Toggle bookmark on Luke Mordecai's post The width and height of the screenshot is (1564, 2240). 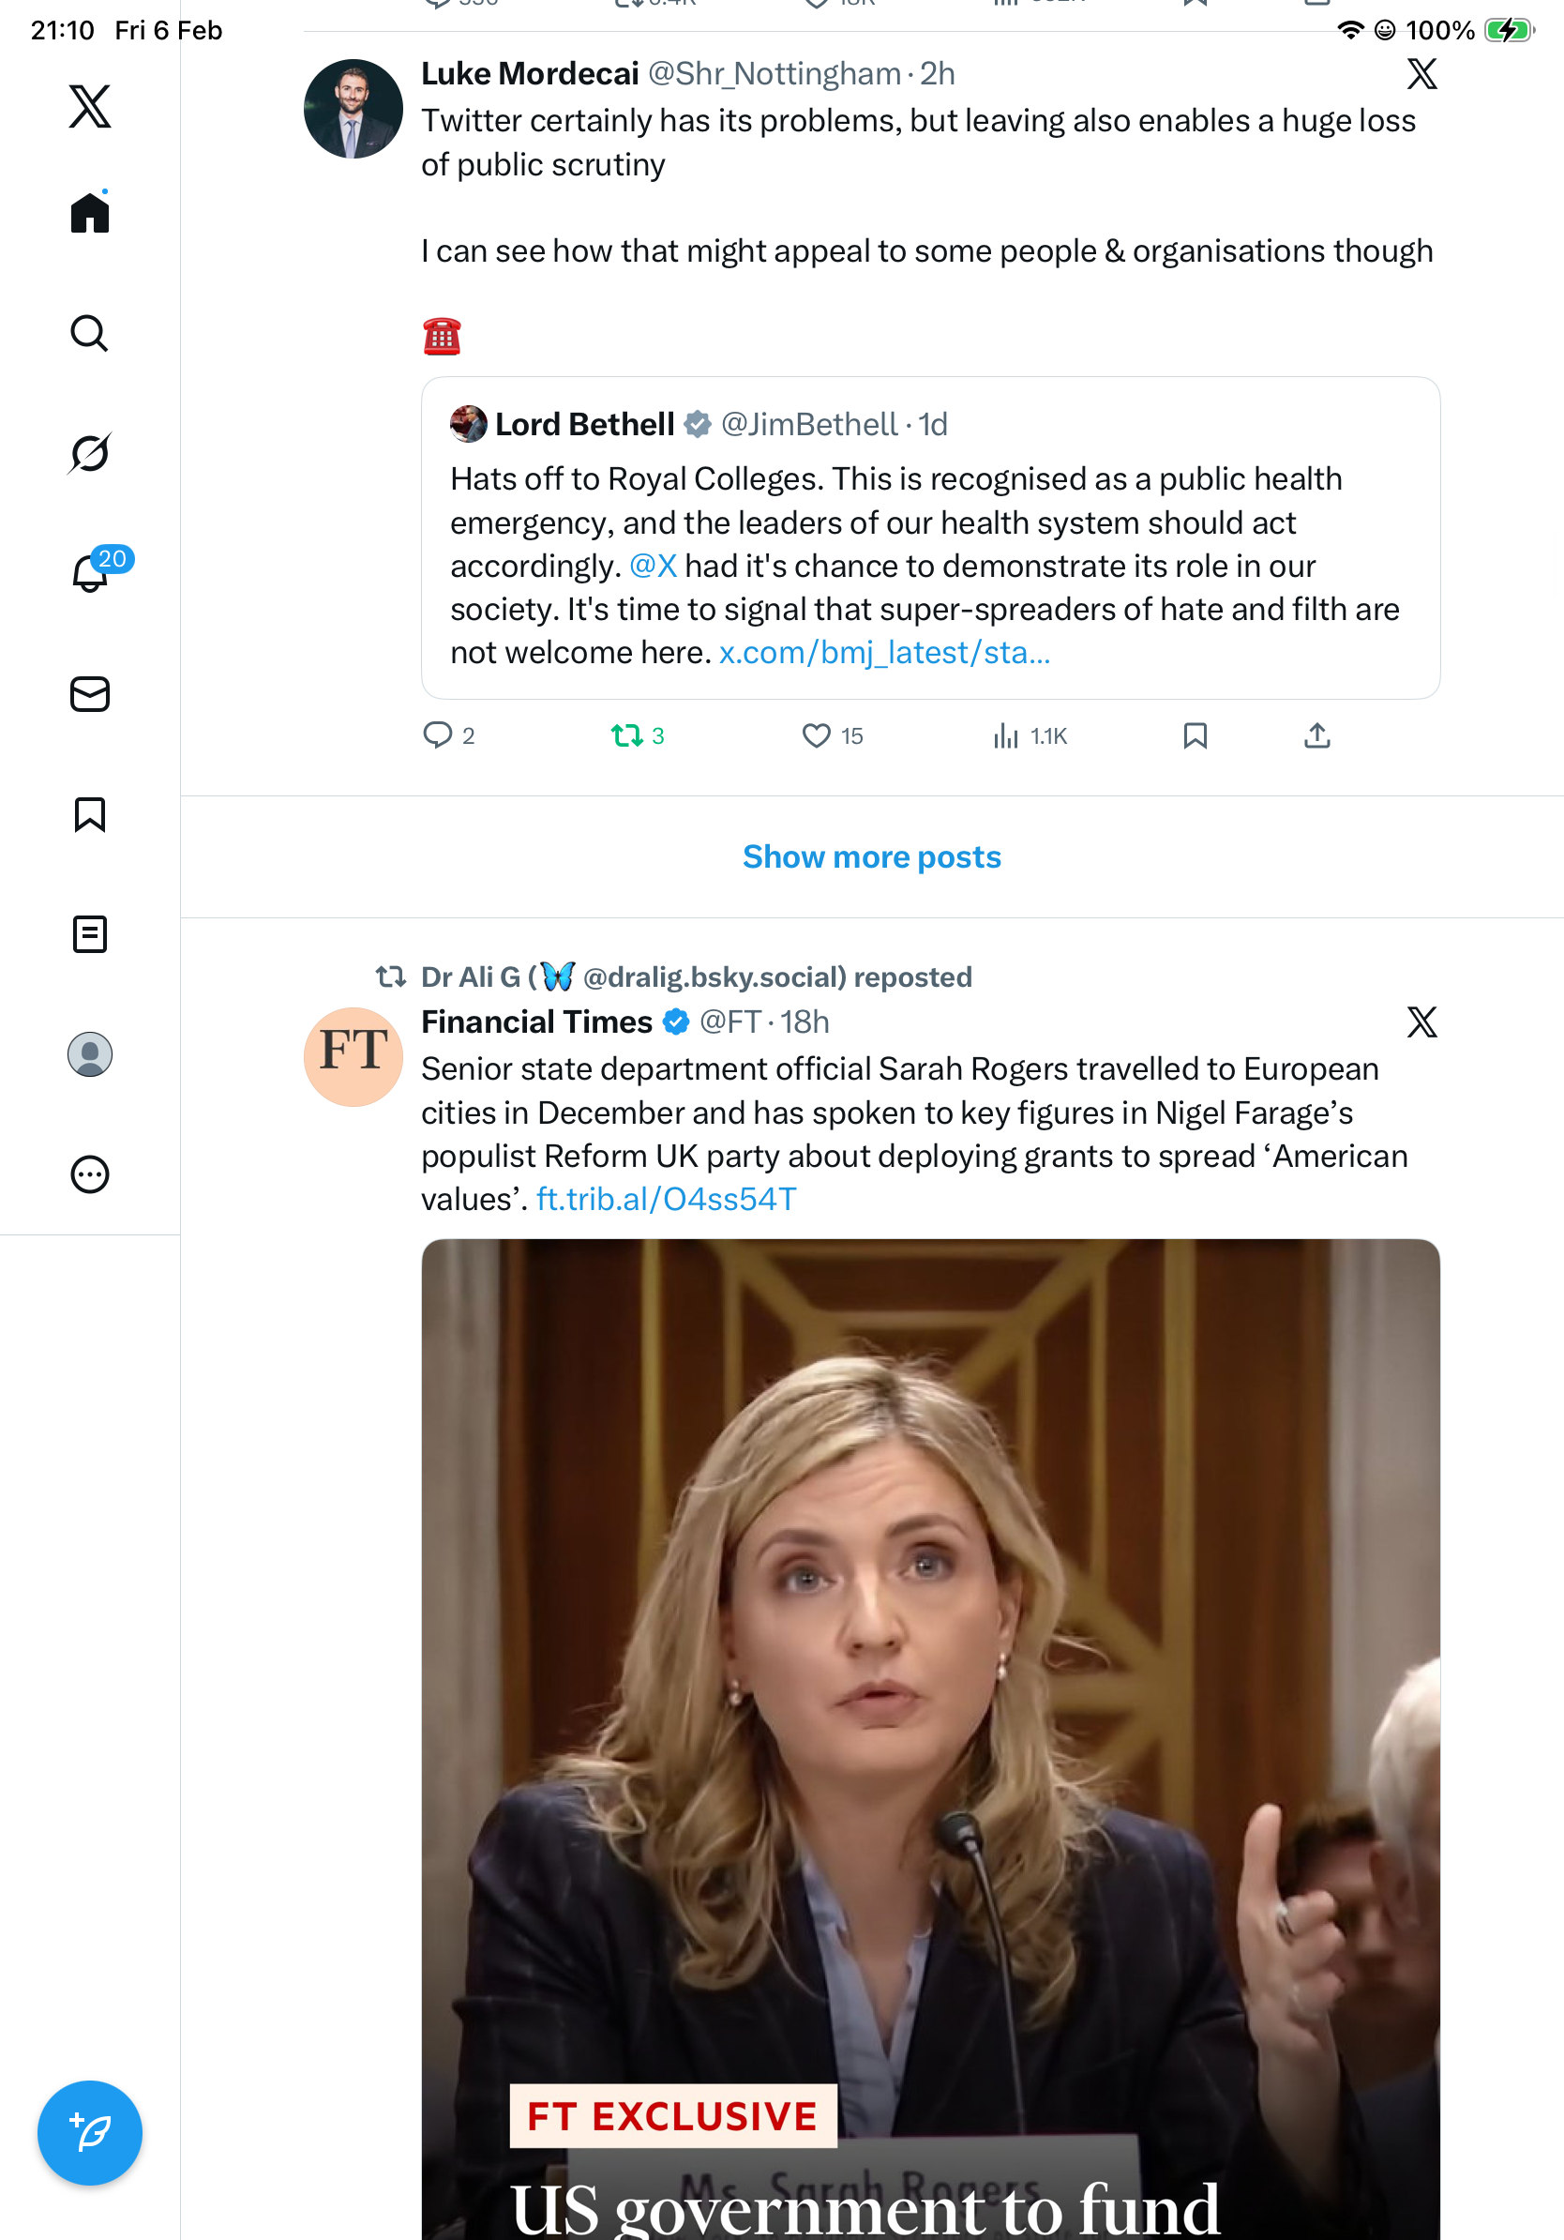(x=1195, y=735)
